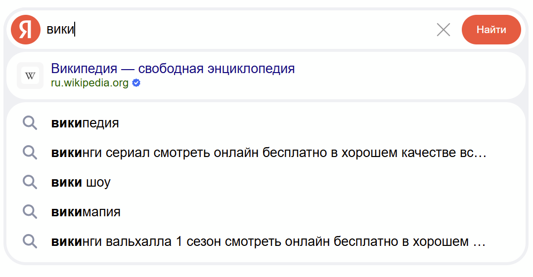The image size is (533, 277).
Task: Clear the search field with X
Action: click(444, 30)
